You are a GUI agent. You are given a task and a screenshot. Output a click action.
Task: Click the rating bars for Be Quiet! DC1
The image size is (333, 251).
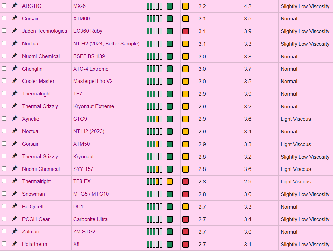tap(154, 207)
